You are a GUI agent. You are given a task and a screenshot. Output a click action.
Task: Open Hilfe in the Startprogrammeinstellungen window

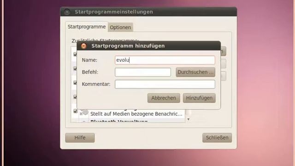point(80,137)
